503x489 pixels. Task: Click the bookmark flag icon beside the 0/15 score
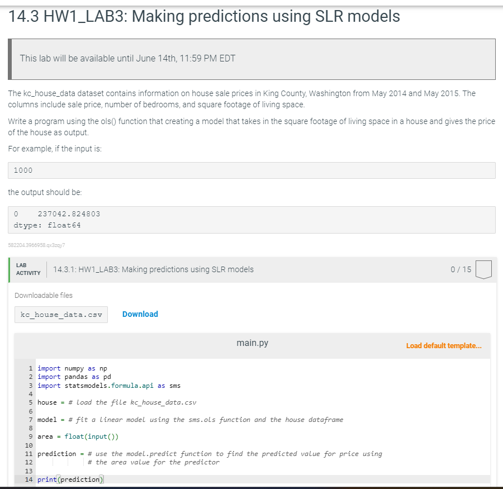[x=483, y=269]
